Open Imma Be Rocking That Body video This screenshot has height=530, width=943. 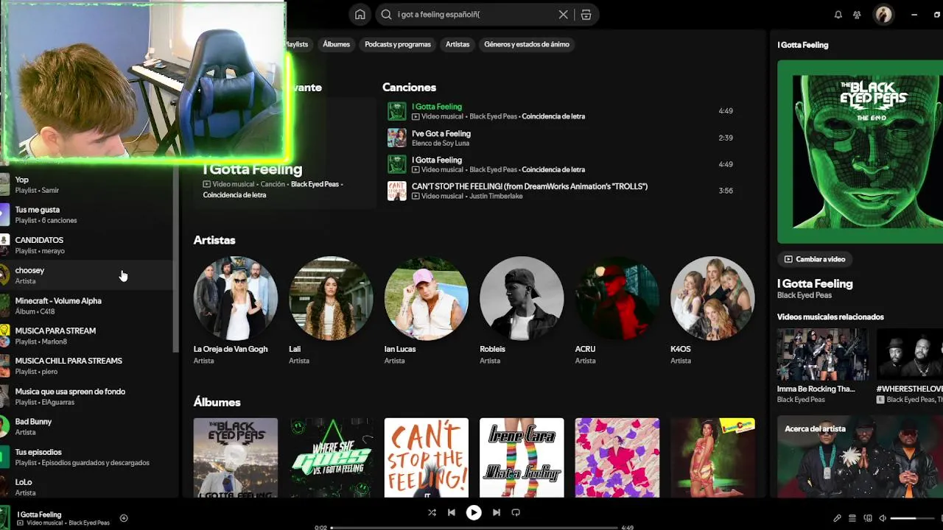tap(823, 354)
